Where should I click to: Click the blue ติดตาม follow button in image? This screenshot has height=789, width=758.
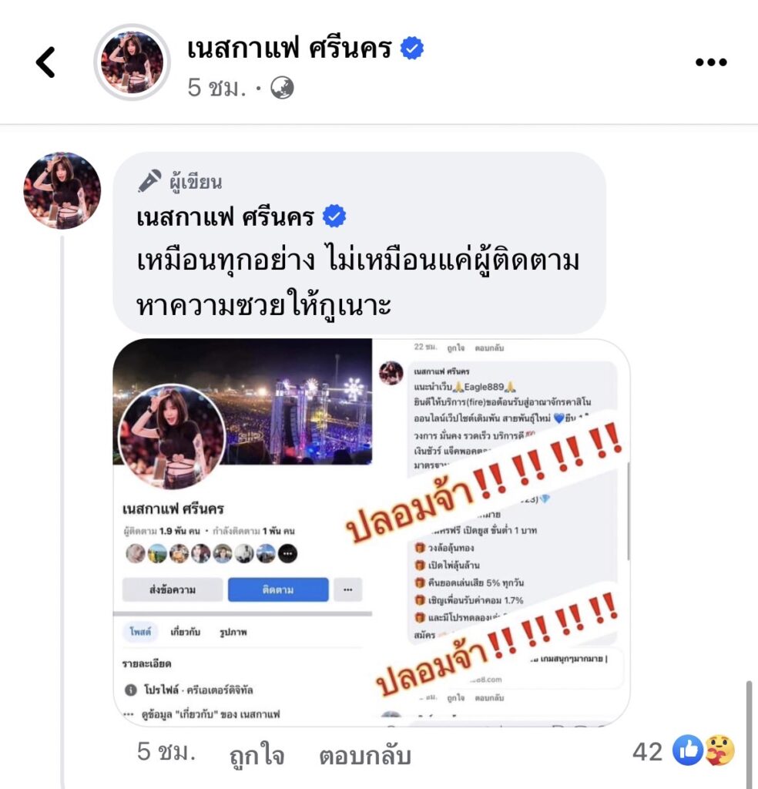(x=278, y=589)
